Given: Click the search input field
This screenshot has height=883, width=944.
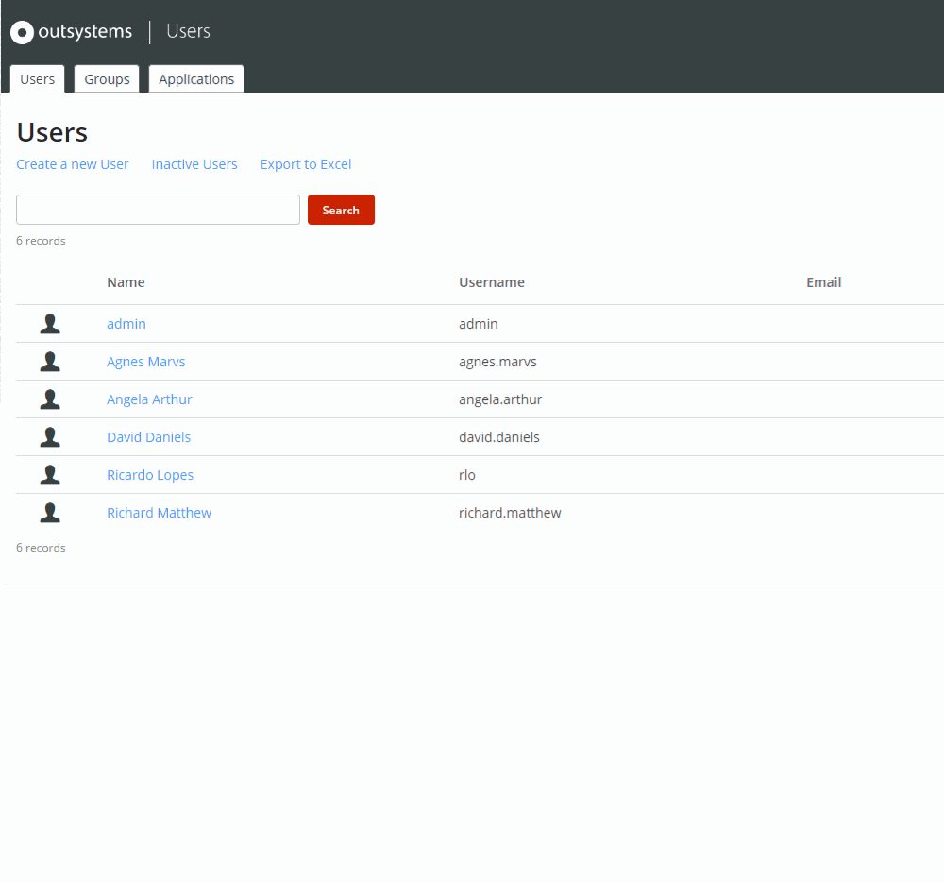Looking at the screenshot, I should click(x=158, y=209).
